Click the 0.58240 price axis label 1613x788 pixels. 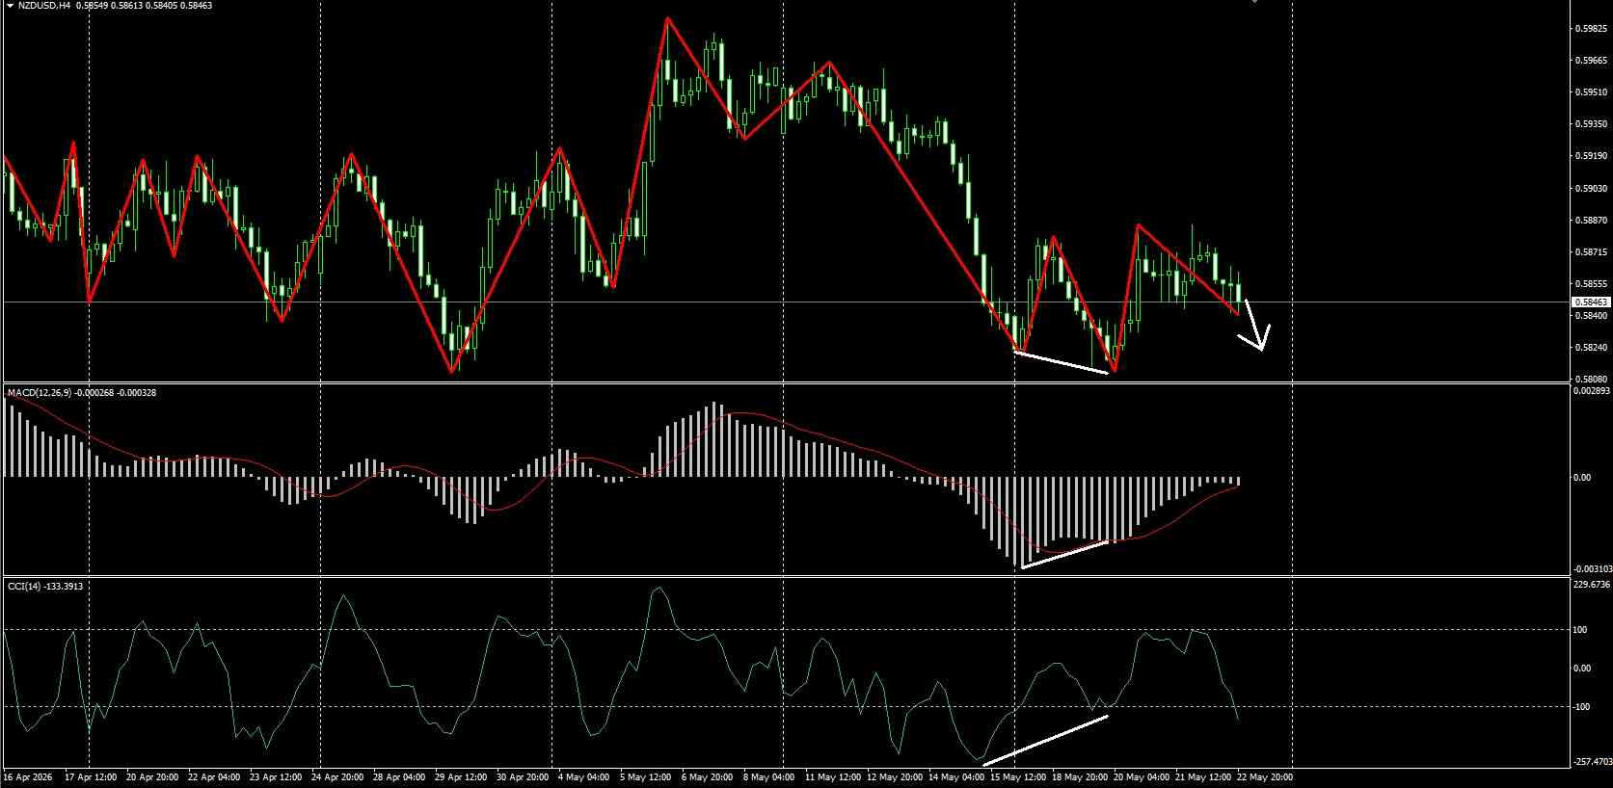pos(1591,348)
